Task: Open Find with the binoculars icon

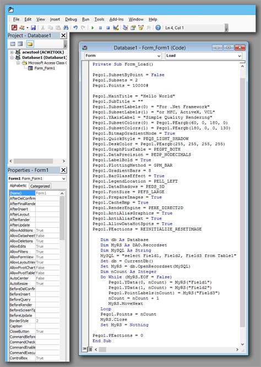Action: point(66,28)
